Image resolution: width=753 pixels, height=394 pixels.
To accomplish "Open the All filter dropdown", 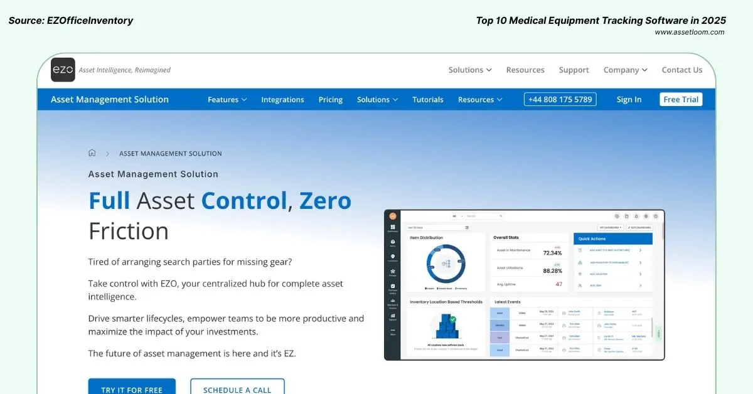I will pos(457,216).
